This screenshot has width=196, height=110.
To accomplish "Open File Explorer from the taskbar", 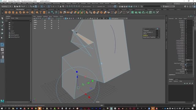I will coord(13,108).
